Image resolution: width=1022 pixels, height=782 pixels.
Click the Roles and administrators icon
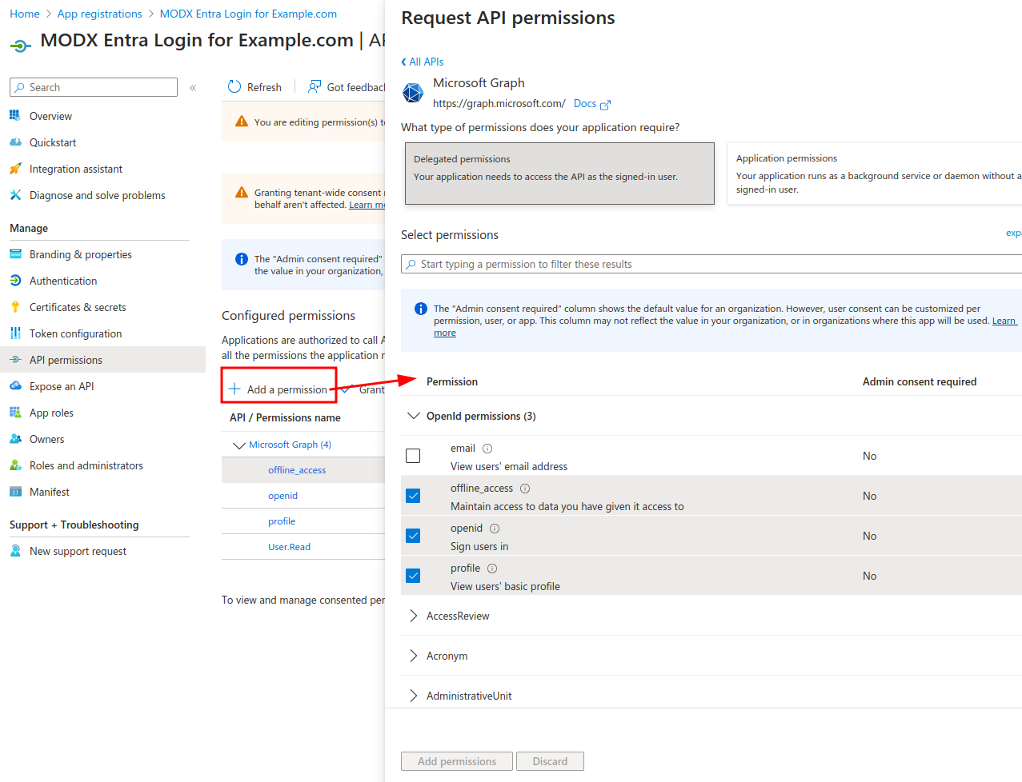coord(15,465)
